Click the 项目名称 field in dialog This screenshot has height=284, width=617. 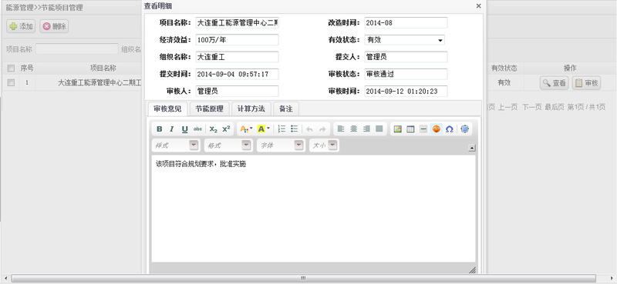238,23
